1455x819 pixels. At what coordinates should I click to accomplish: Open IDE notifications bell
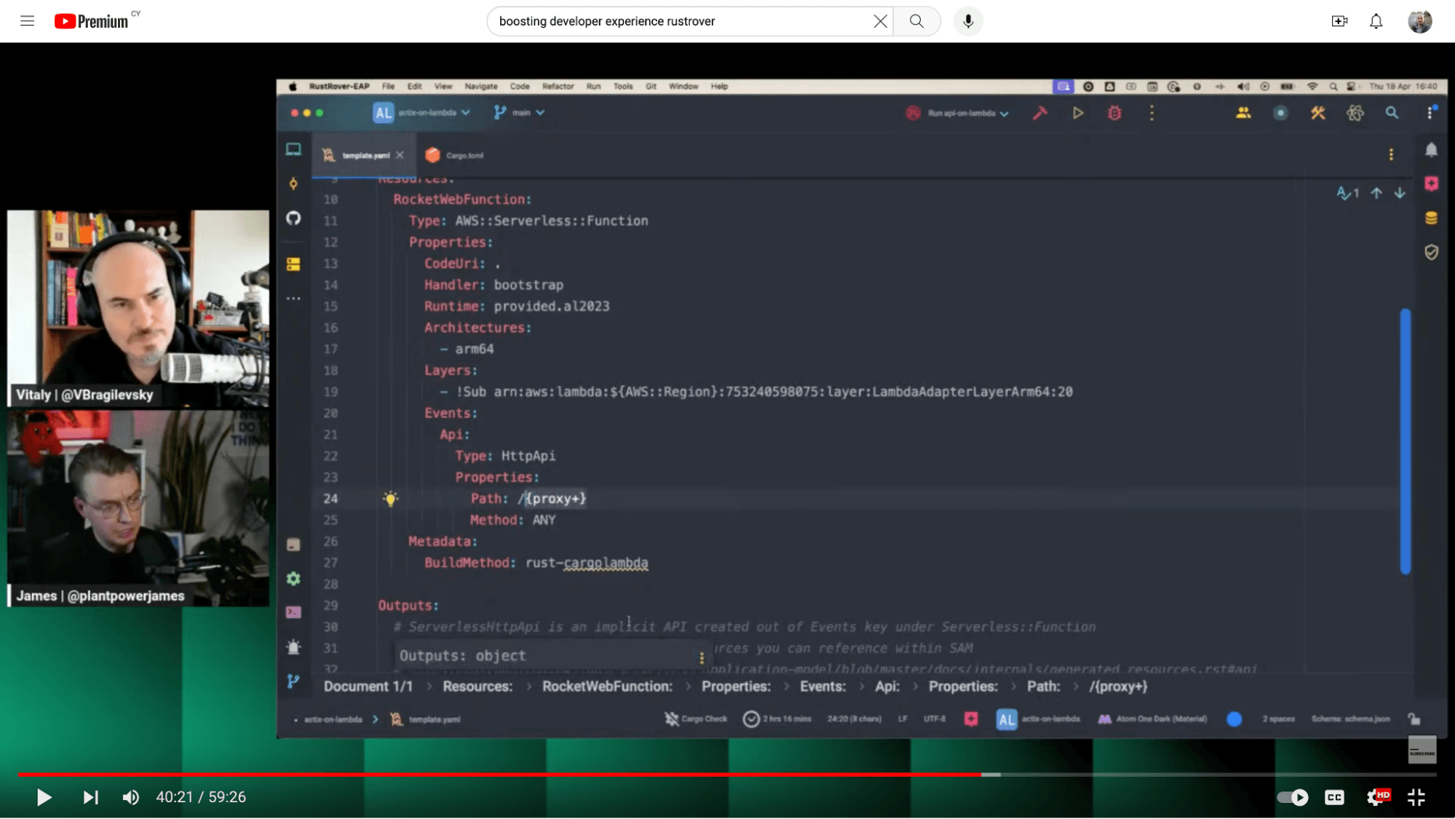pos(1431,150)
